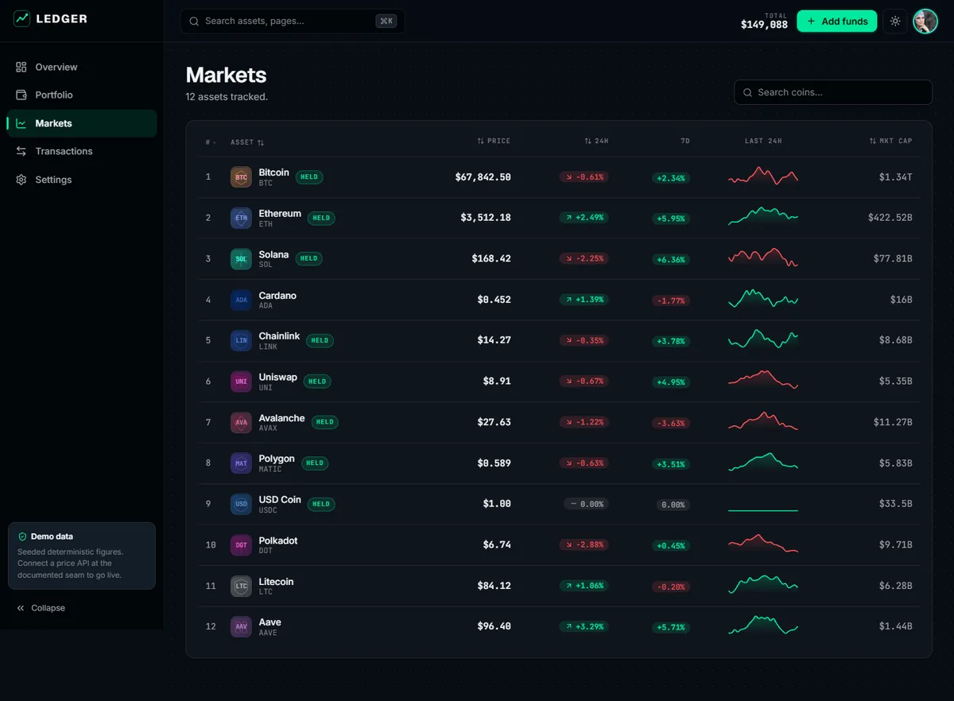Click the Uniswap UNI coin icon
Screen dimensions: 954x701
241,381
